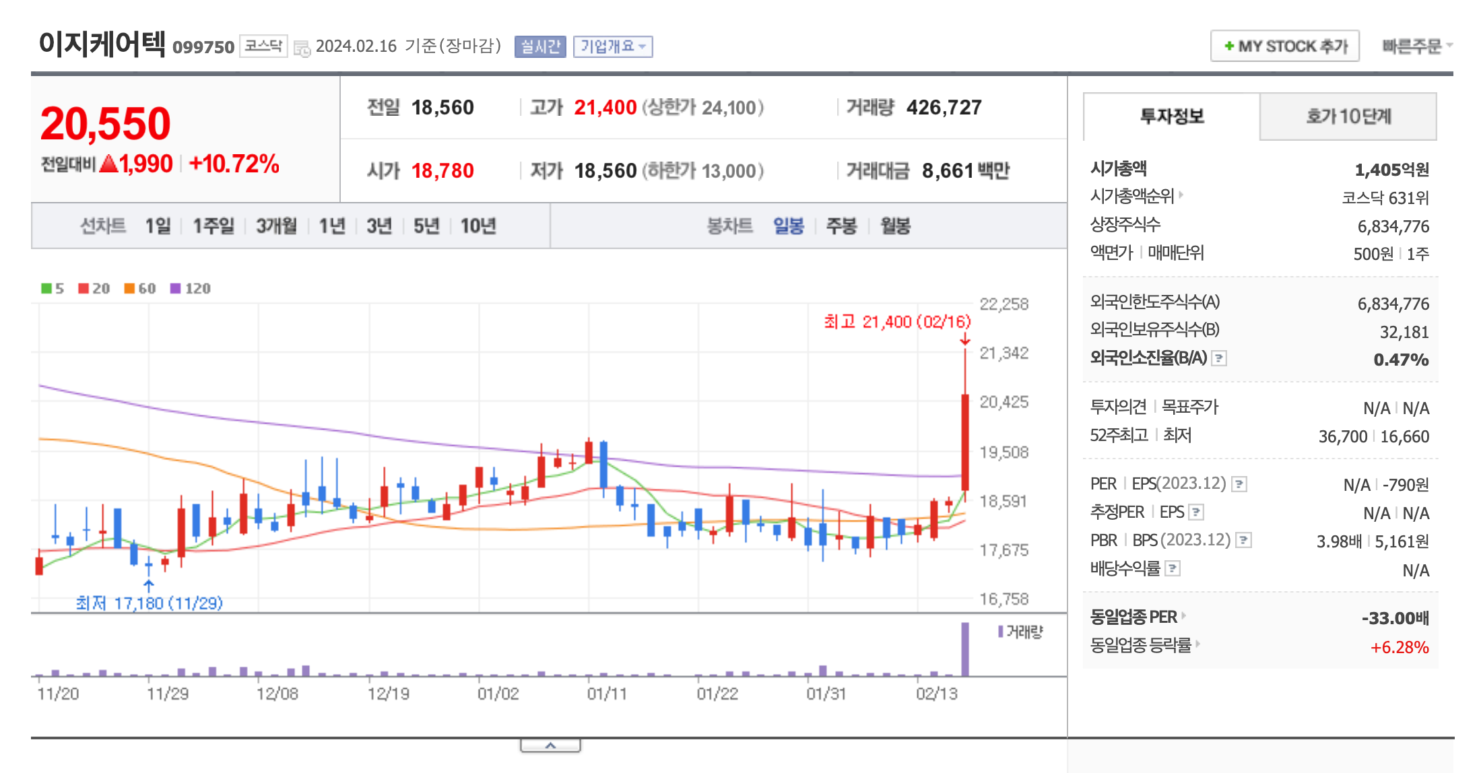
Task: Select the 주봉 weekly candle option
Action: [x=841, y=226]
